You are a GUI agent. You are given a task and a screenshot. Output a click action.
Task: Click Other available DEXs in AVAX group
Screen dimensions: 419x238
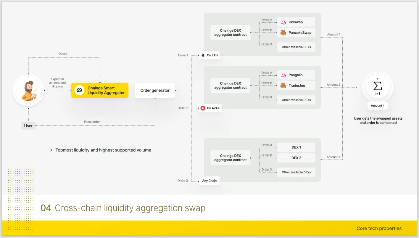(x=296, y=100)
